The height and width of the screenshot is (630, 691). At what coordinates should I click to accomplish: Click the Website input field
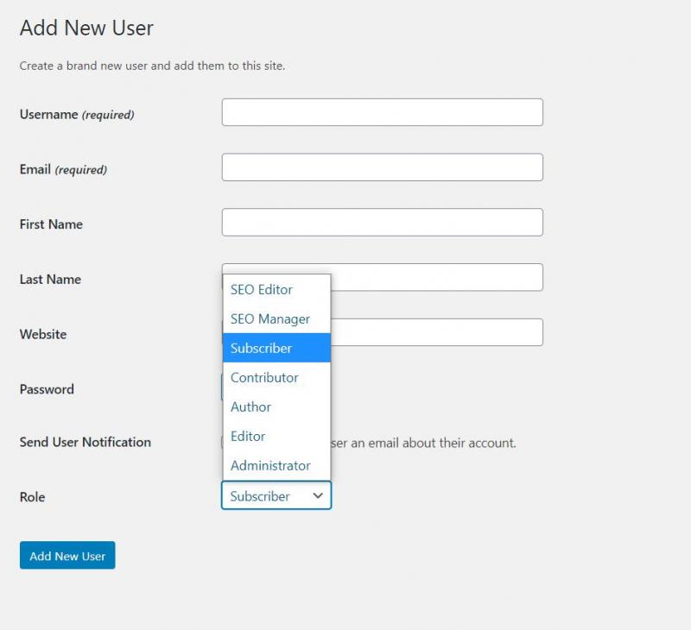point(436,333)
